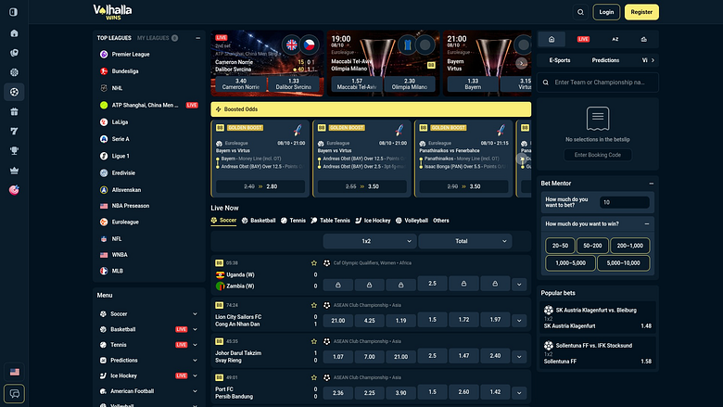Collapse 'How much do you want to win?' section
Screen dimensions: 723x407
pos(646,224)
